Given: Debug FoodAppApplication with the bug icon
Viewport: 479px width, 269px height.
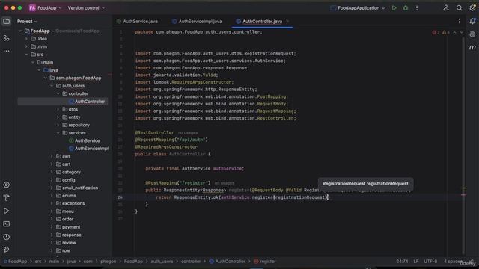Looking at the screenshot, I should [x=406, y=8].
